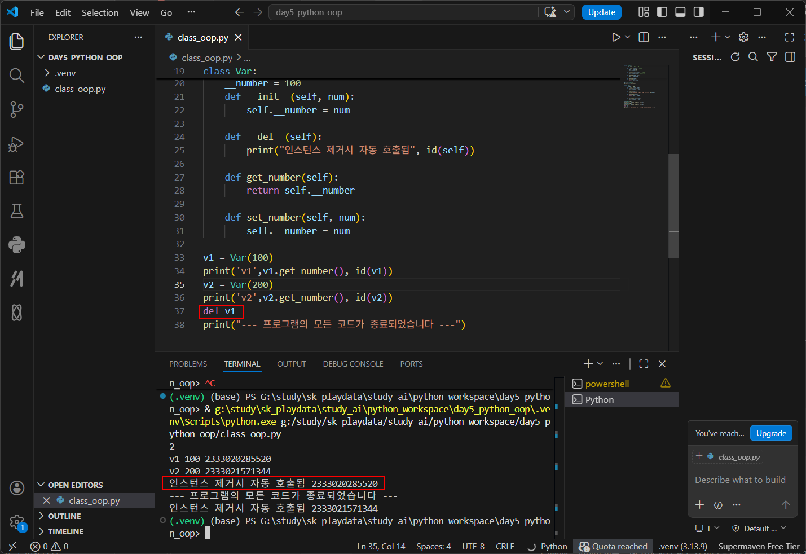Open the Testing flask view
The height and width of the screenshot is (554, 806).
tap(17, 211)
